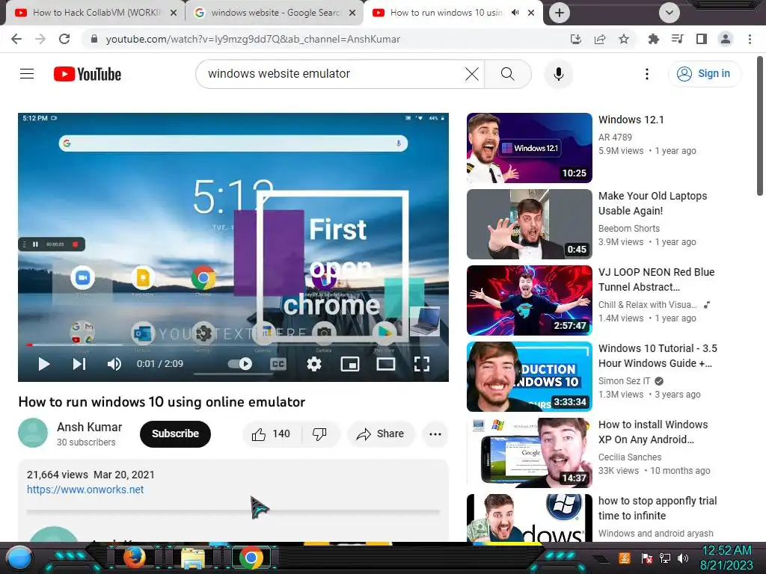Clear the YouTube search box text
Image resolution: width=766 pixels, height=574 pixels.
pos(472,74)
